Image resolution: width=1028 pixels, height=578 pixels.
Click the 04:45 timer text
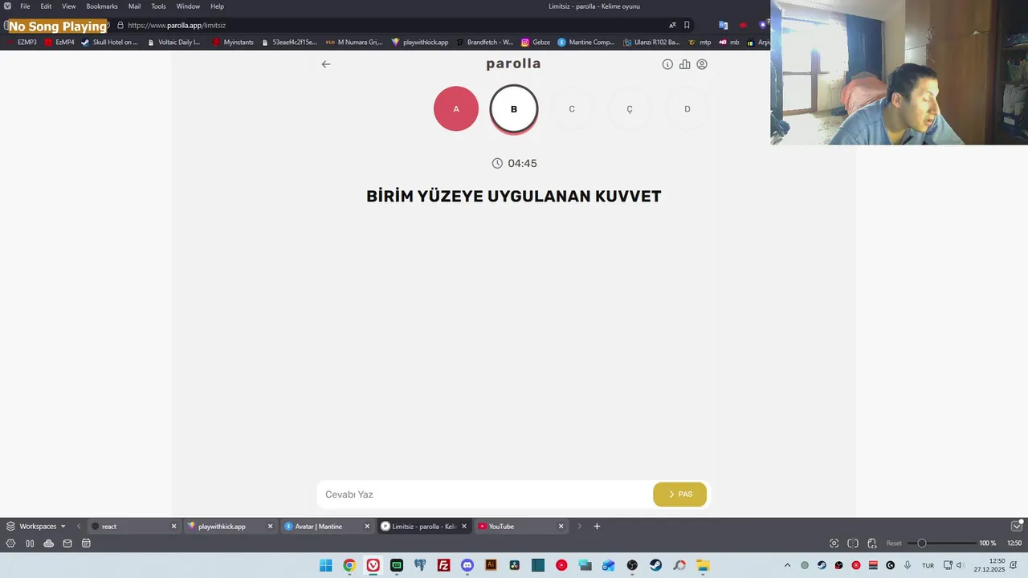[x=522, y=163]
